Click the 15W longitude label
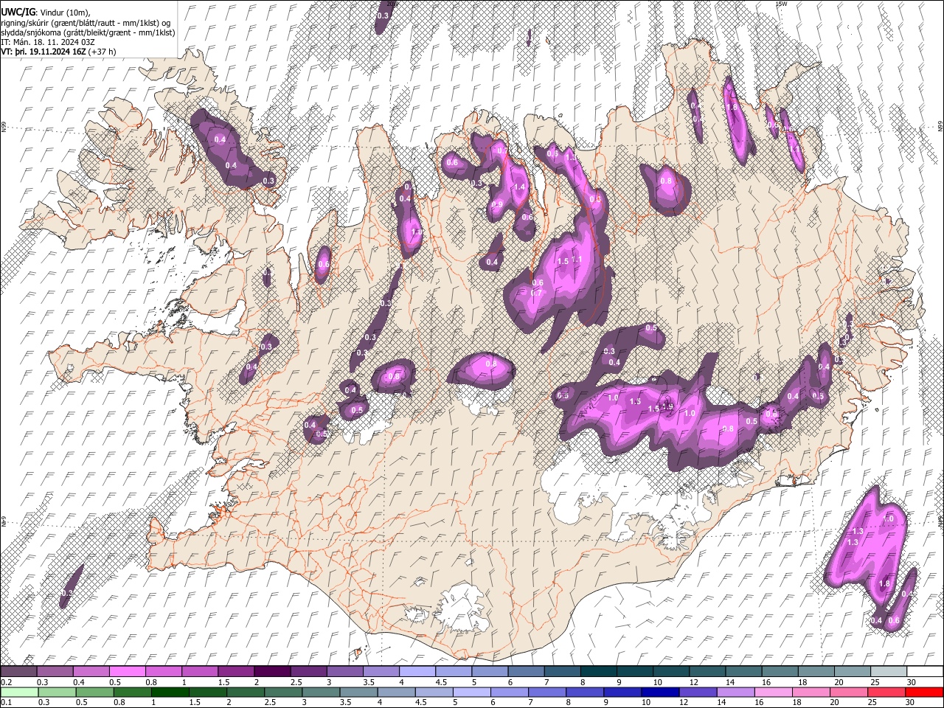This screenshot has width=944, height=708. click(x=781, y=4)
